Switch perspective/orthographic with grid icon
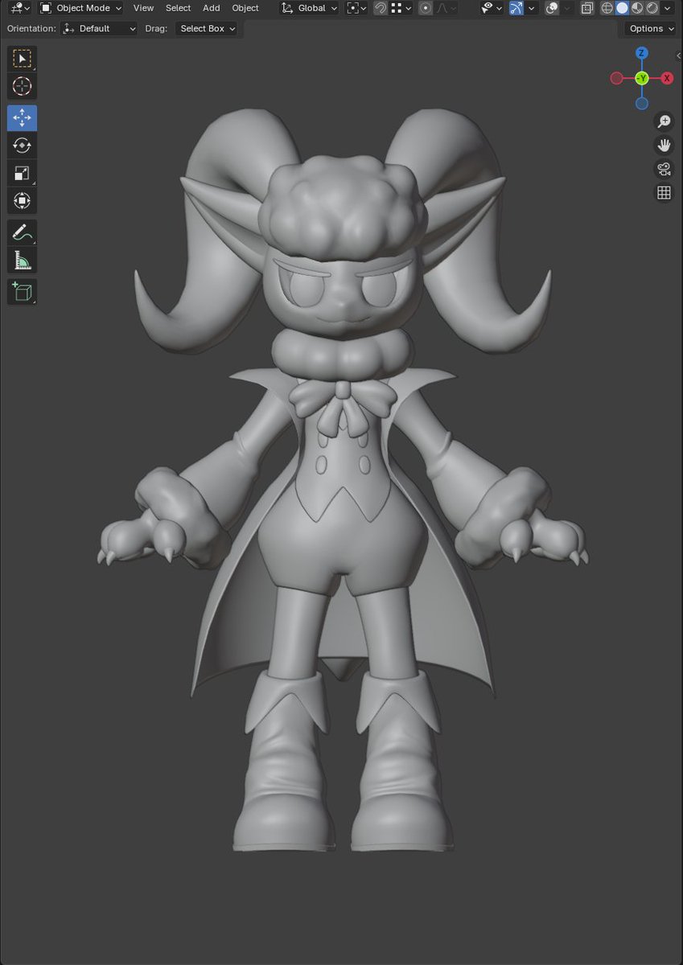 [x=664, y=193]
